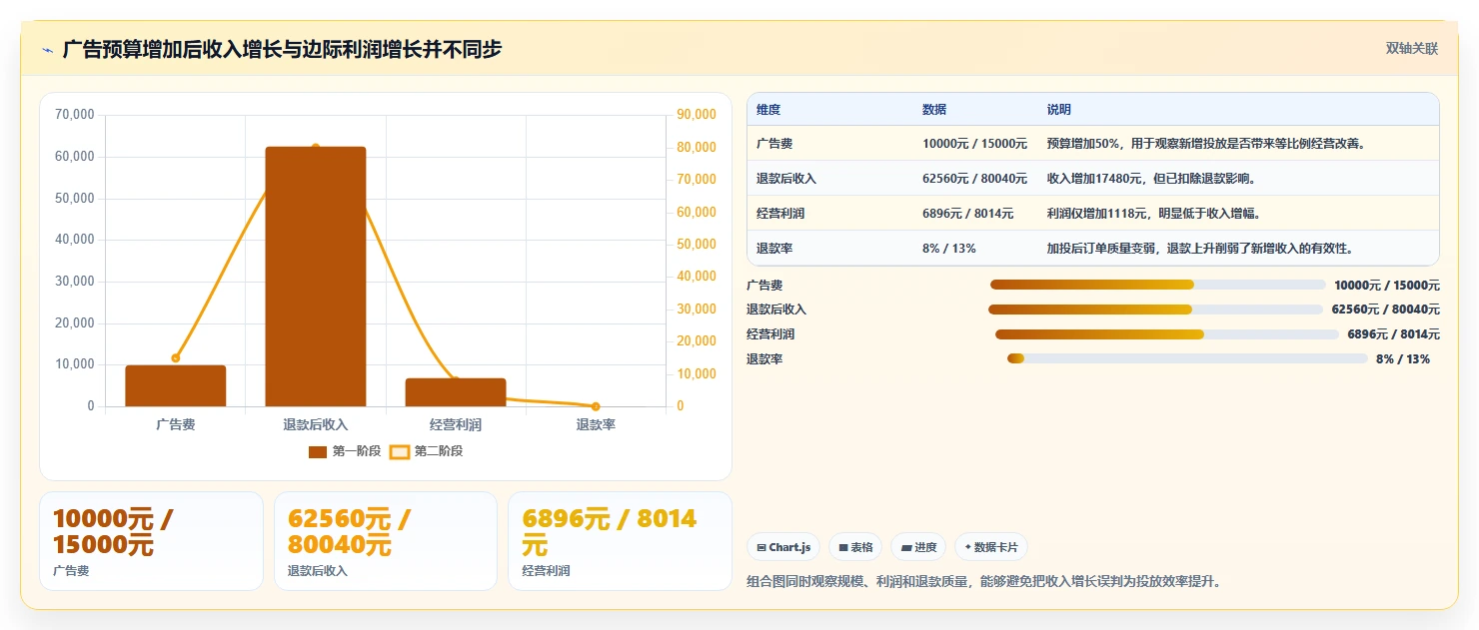Select the 表格 tag chip
This screenshot has height=630, width=1479.
coord(855,547)
